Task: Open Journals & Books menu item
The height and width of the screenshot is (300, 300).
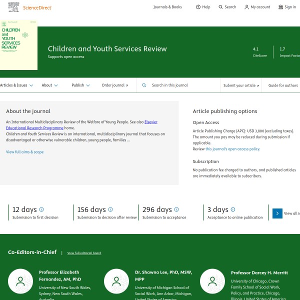Action: (167, 7)
